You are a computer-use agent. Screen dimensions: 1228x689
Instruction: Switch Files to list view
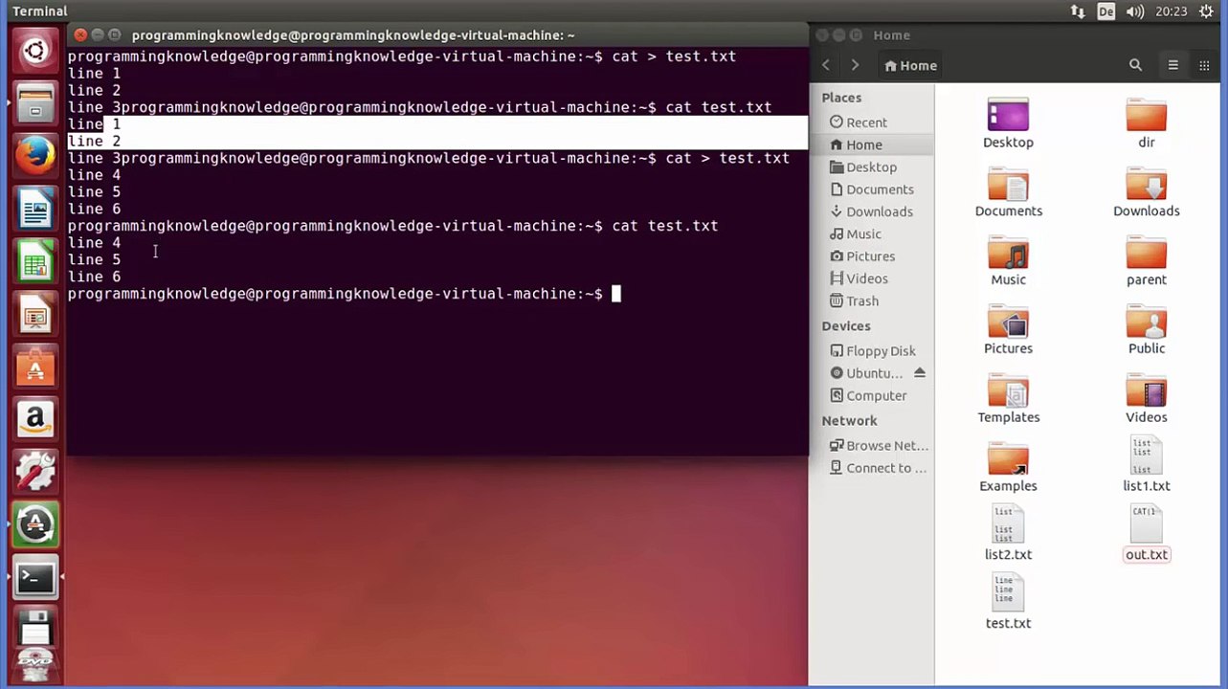tap(1172, 65)
